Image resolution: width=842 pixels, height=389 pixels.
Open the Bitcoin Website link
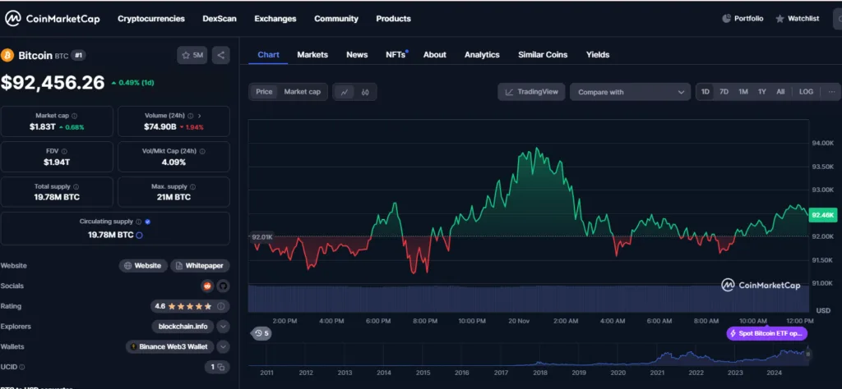[x=142, y=266]
